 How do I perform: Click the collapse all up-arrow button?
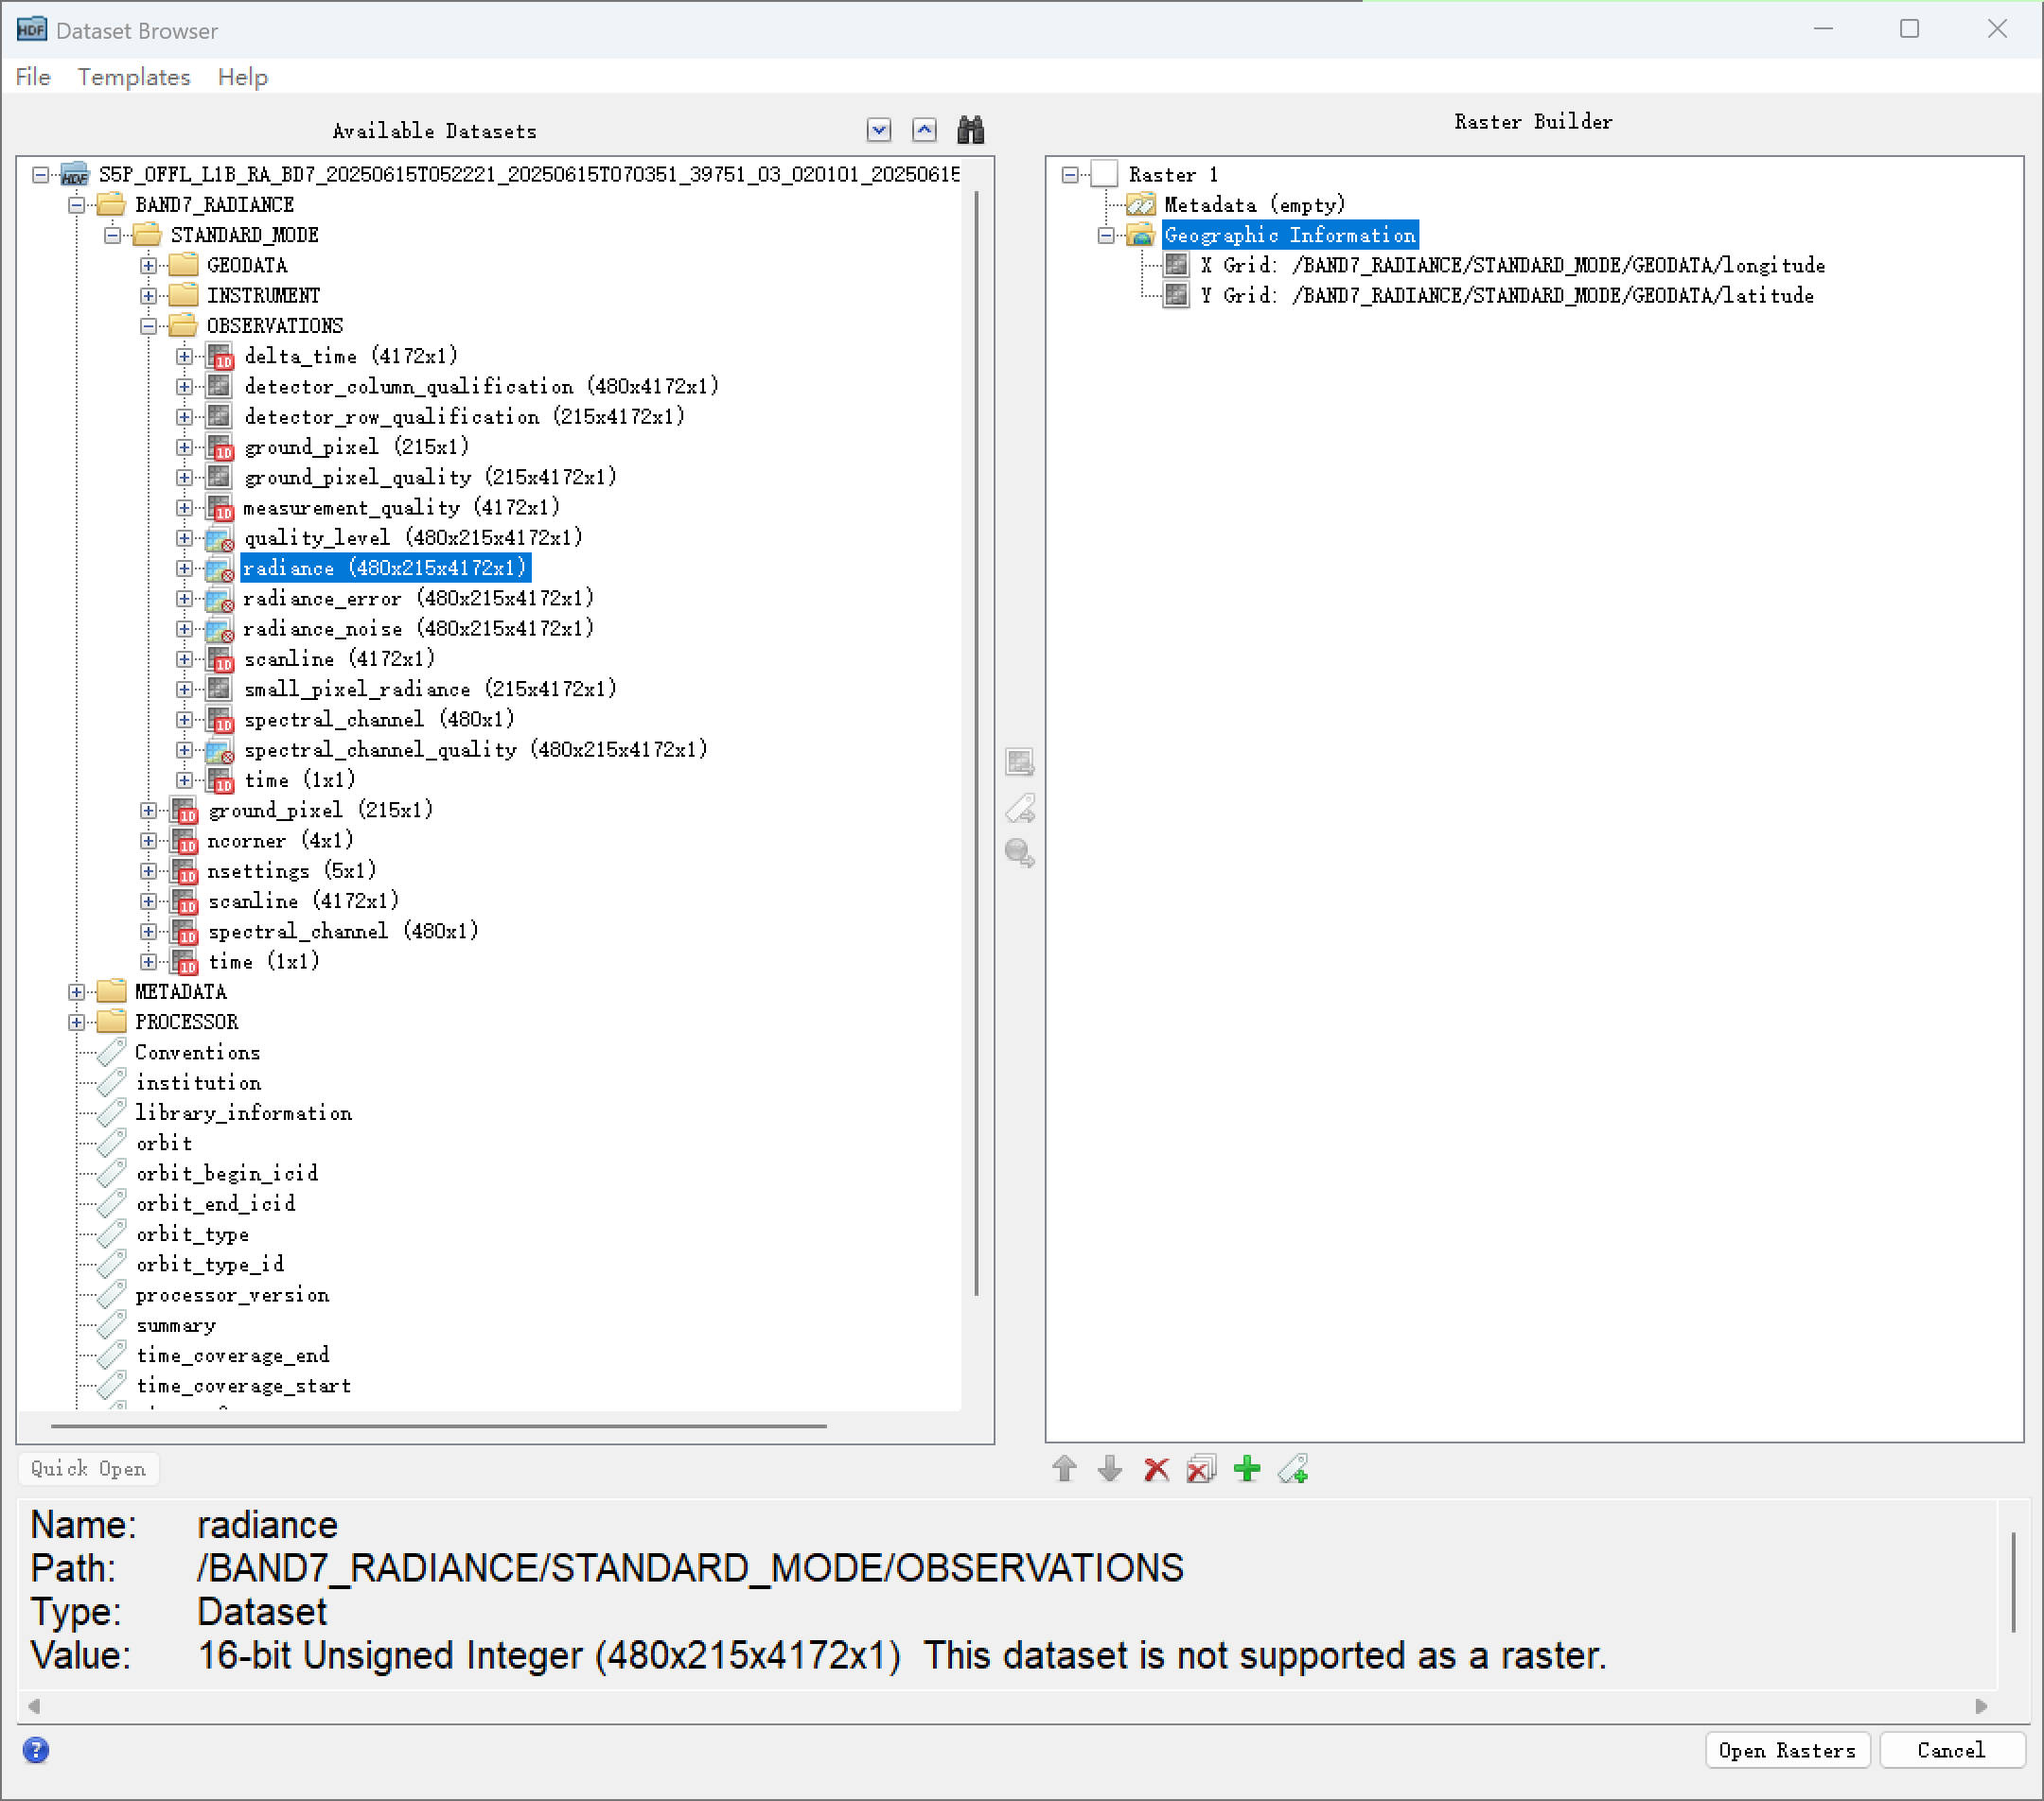924,130
